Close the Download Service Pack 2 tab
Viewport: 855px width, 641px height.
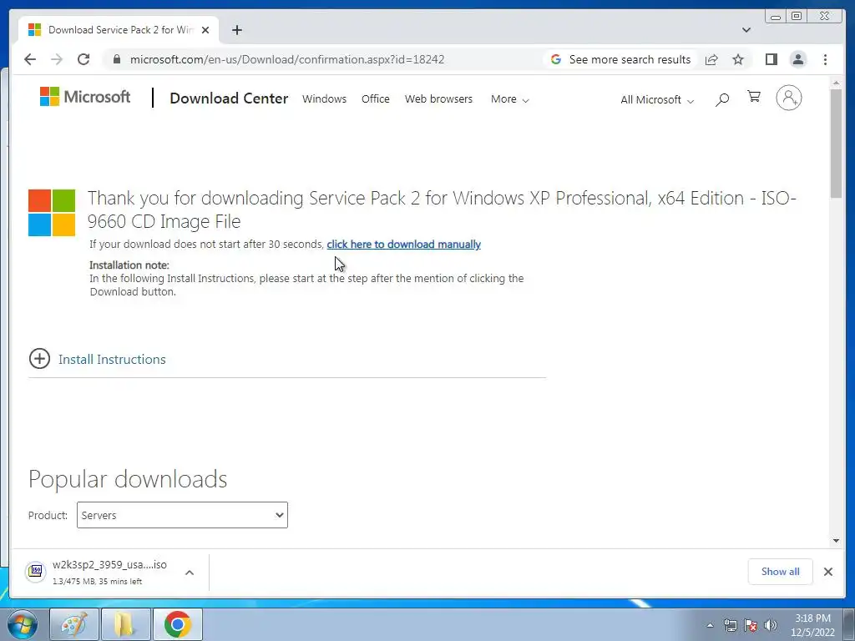(x=205, y=30)
